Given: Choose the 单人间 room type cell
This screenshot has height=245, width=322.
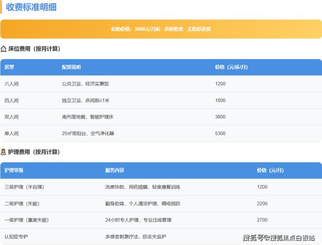Looking at the screenshot, I should (x=12, y=134).
